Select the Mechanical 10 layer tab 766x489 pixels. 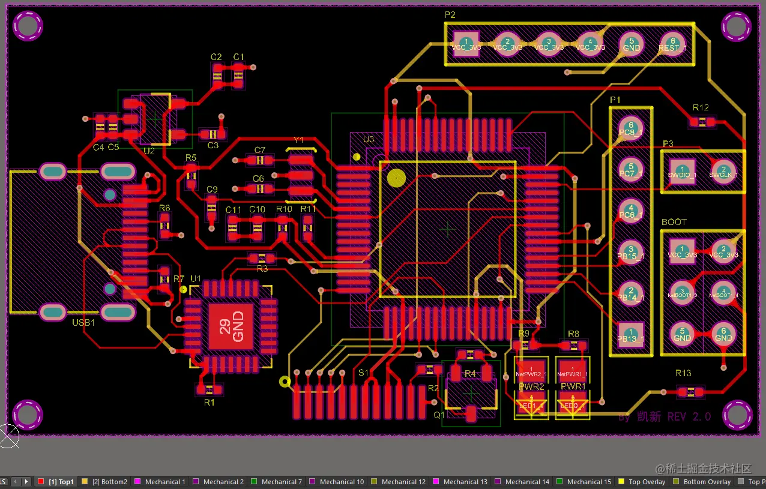pos(336,482)
